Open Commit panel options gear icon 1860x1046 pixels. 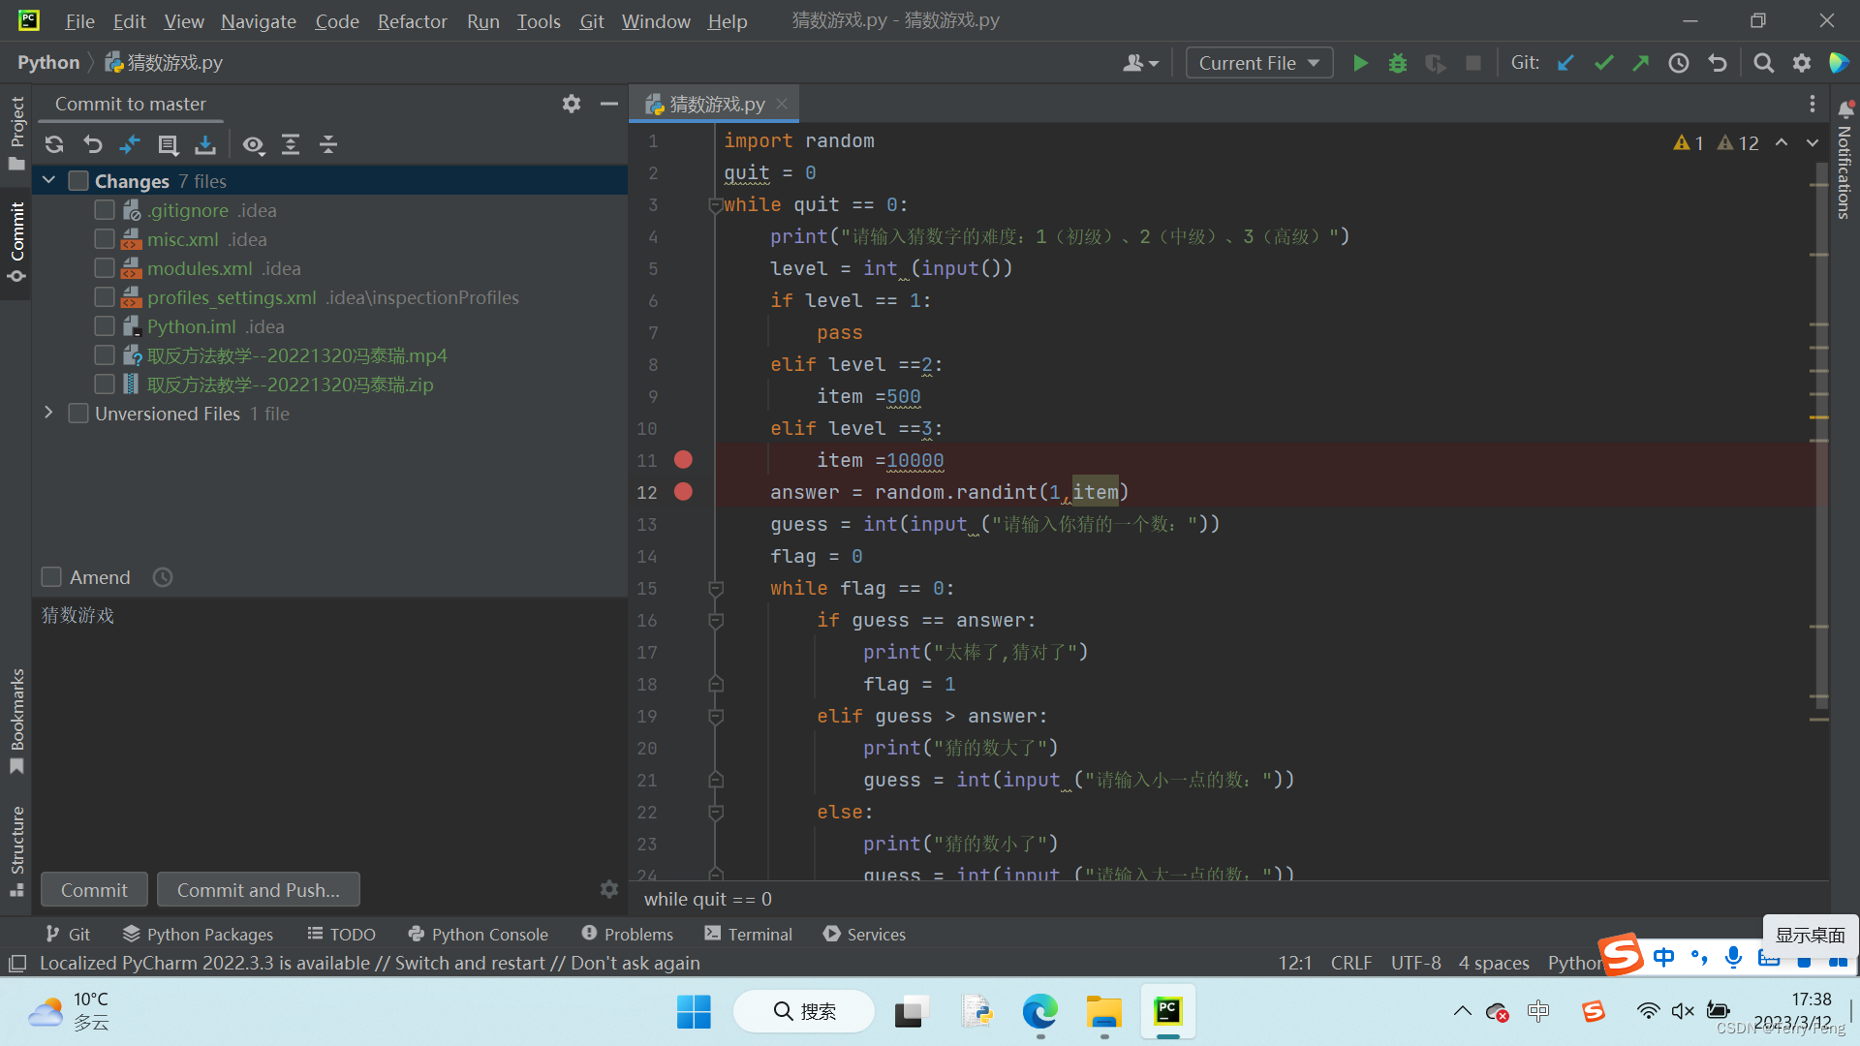click(572, 104)
